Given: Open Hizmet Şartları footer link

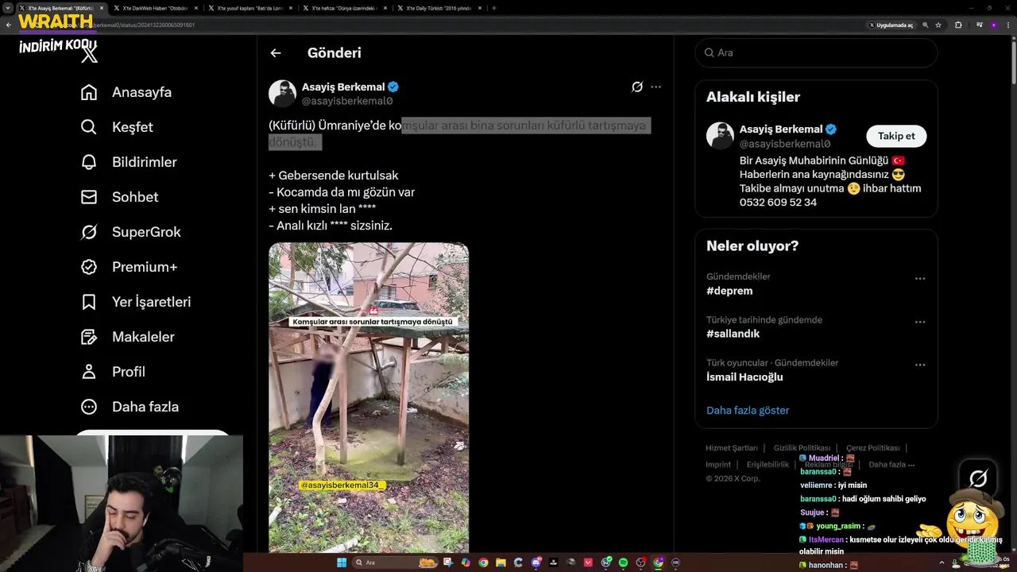Looking at the screenshot, I should click(732, 448).
